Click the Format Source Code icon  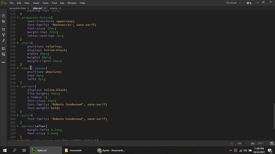pos(3,35)
